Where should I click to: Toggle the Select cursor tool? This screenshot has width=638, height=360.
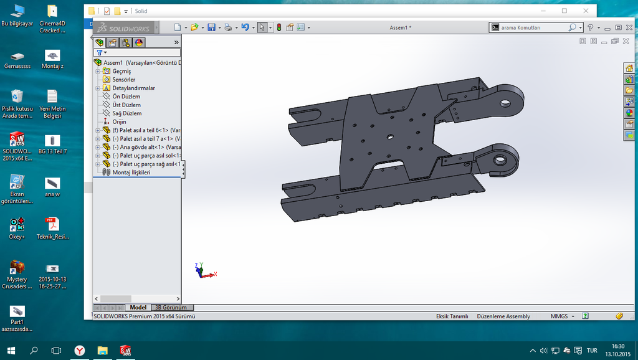click(x=262, y=27)
